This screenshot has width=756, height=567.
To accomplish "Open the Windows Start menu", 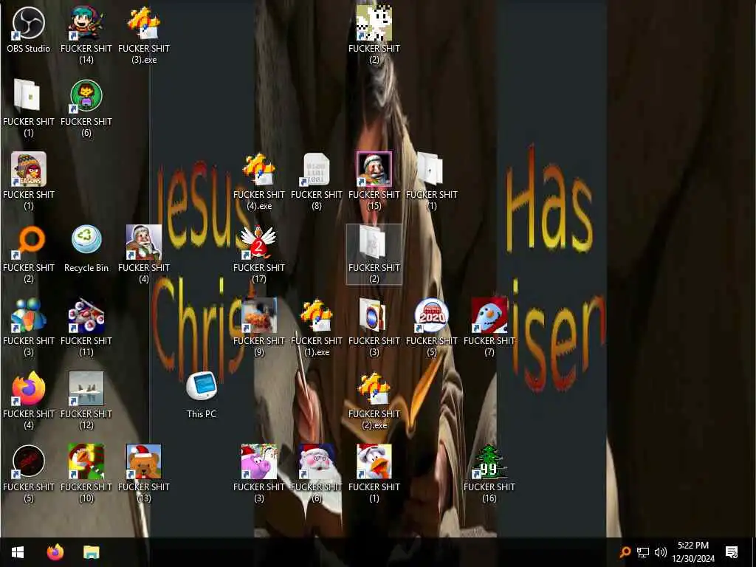I will [18, 552].
